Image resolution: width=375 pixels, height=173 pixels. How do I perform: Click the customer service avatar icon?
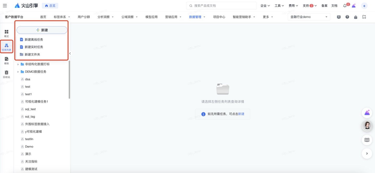pos(367,125)
